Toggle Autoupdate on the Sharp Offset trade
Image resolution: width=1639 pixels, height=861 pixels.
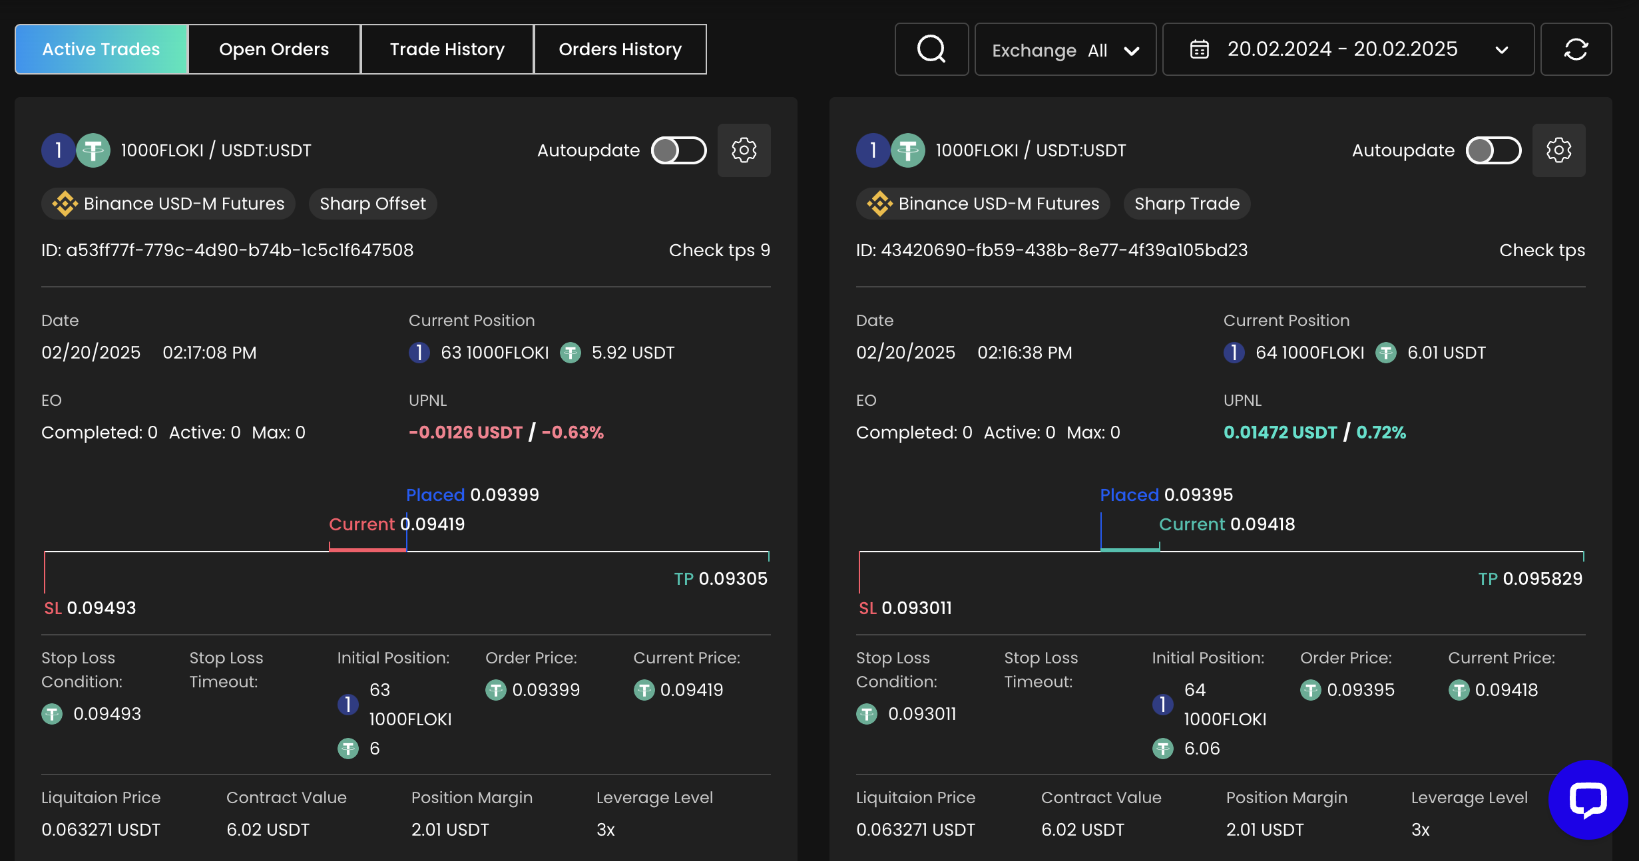pyautogui.click(x=678, y=150)
